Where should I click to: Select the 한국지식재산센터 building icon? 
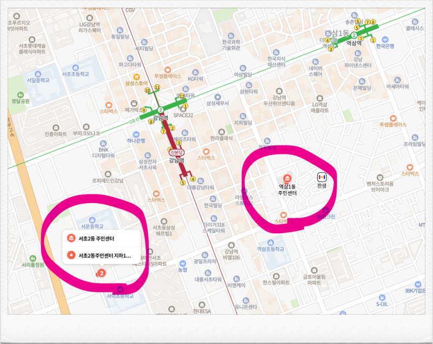(276, 52)
